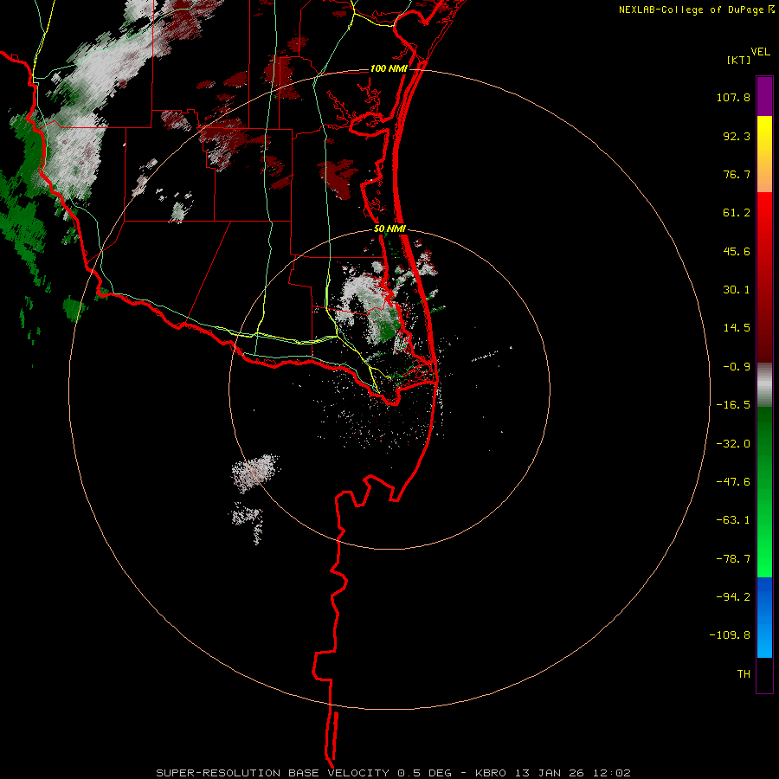Click the 76.7 velocity scale value

737,174
